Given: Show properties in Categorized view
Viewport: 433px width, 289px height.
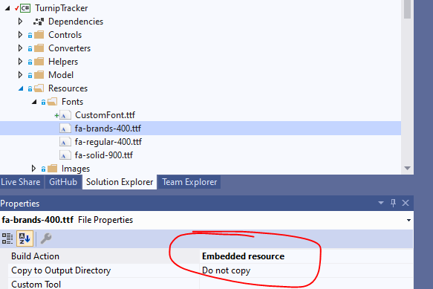Looking at the screenshot, I should pyautogui.click(x=7, y=238).
